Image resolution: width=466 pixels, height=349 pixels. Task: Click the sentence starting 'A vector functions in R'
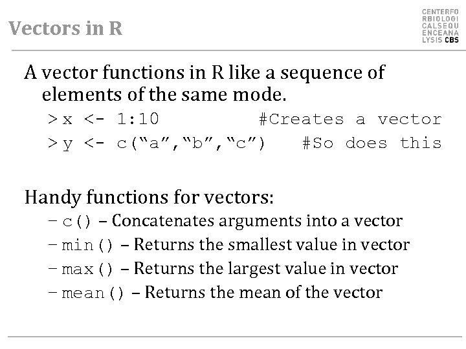coord(205,74)
